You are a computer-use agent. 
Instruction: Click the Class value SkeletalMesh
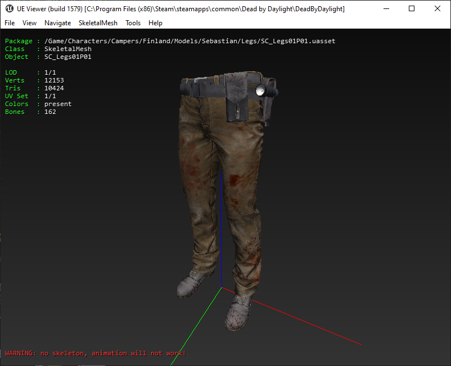pyautogui.click(x=68, y=49)
